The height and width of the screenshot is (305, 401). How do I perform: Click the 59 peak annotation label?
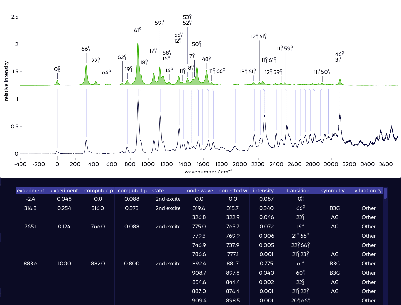(159, 23)
